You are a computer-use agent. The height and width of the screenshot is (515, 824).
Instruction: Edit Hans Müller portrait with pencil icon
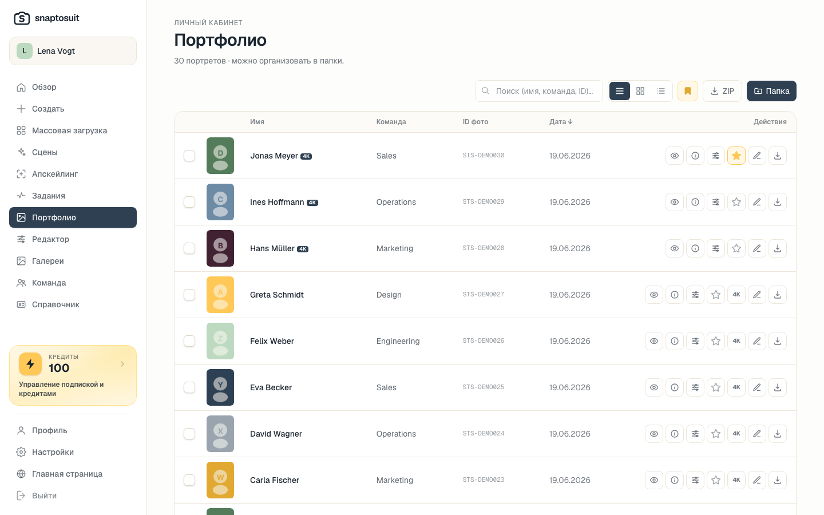[x=757, y=248]
